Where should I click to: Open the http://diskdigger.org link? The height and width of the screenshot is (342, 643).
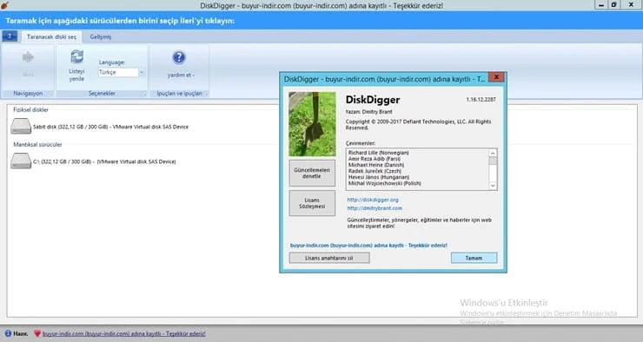(x=373, y=200)
